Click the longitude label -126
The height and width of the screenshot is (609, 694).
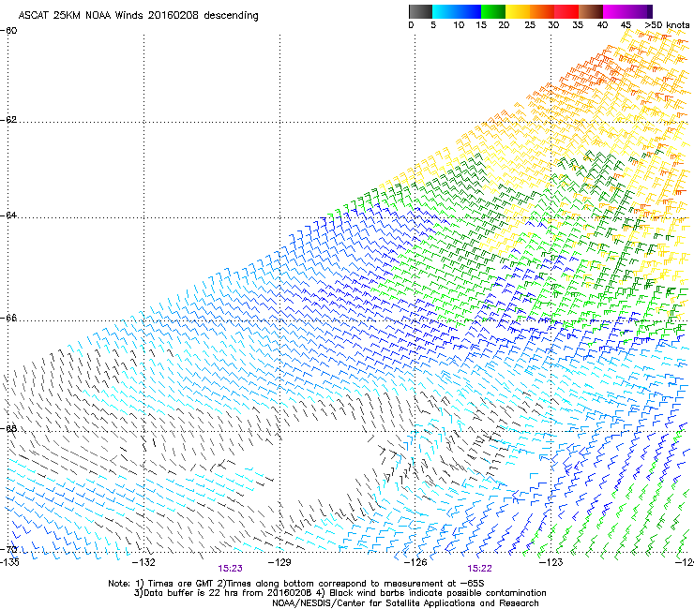pos(415,562)
